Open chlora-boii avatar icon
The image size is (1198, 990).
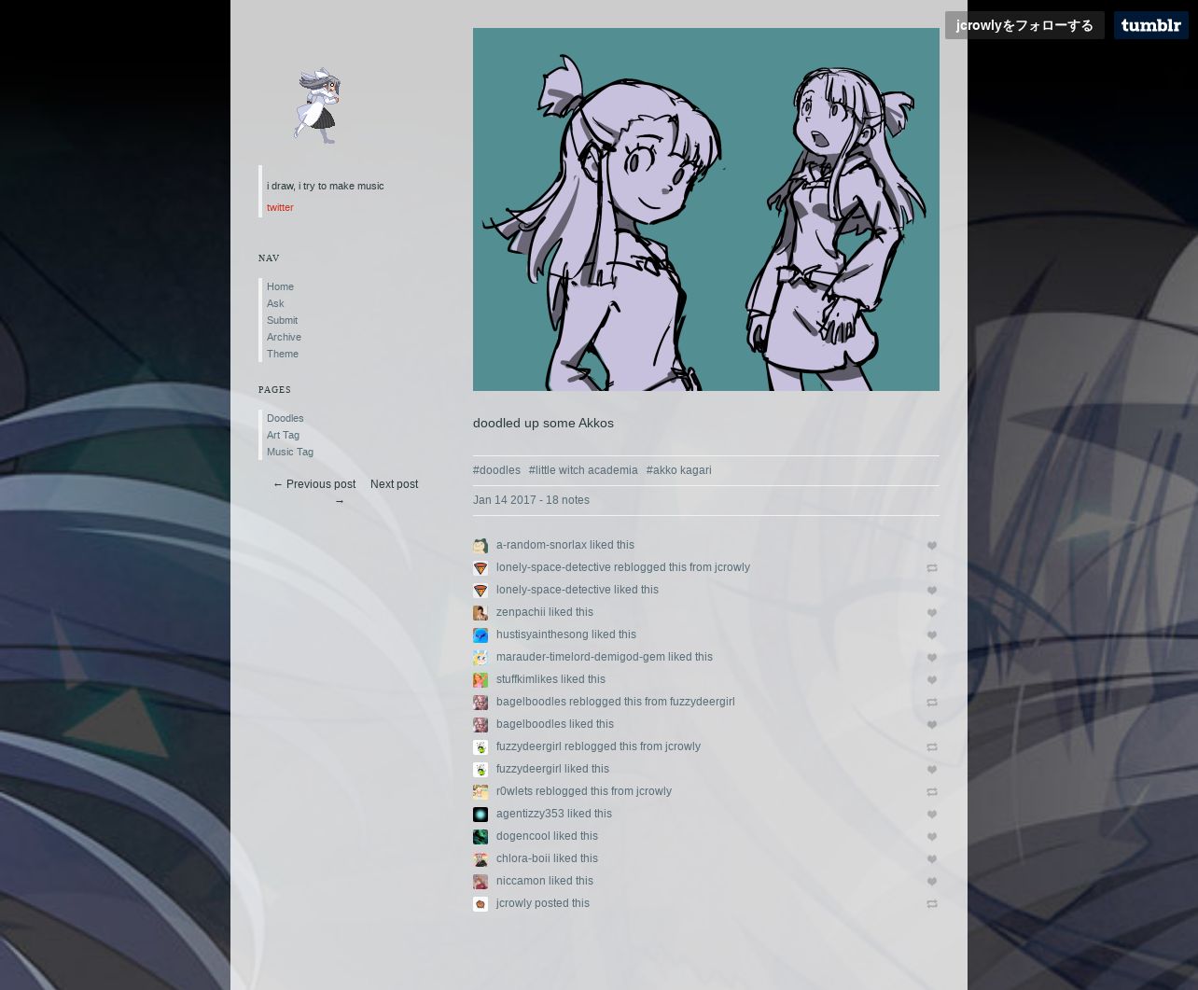click(481, 859)
